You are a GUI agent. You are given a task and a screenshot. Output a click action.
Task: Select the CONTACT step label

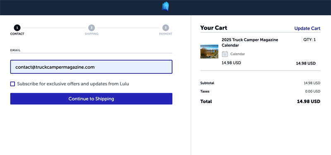[17, 34]
